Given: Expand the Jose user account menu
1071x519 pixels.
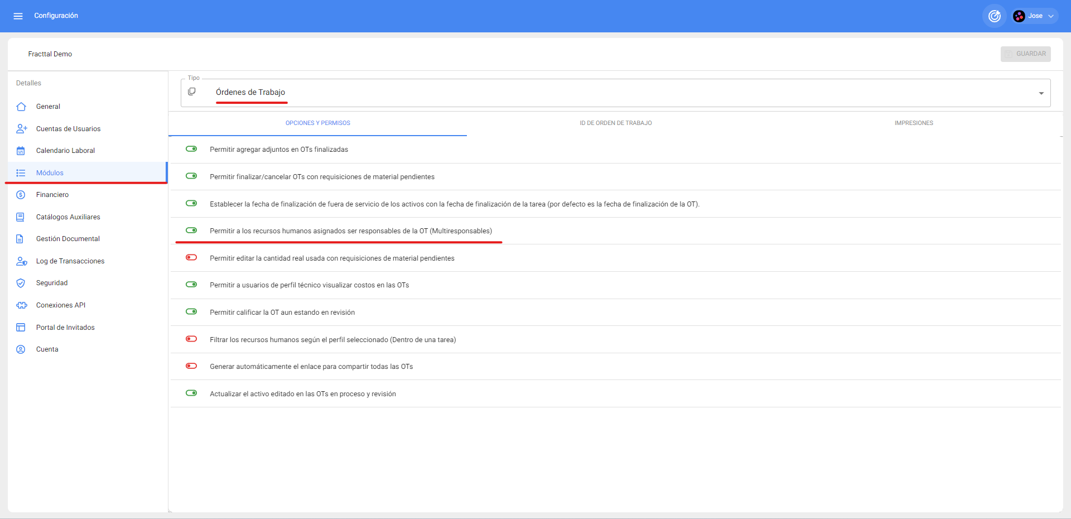Looking at the screenshot, I should click(x=1035, y=16).
